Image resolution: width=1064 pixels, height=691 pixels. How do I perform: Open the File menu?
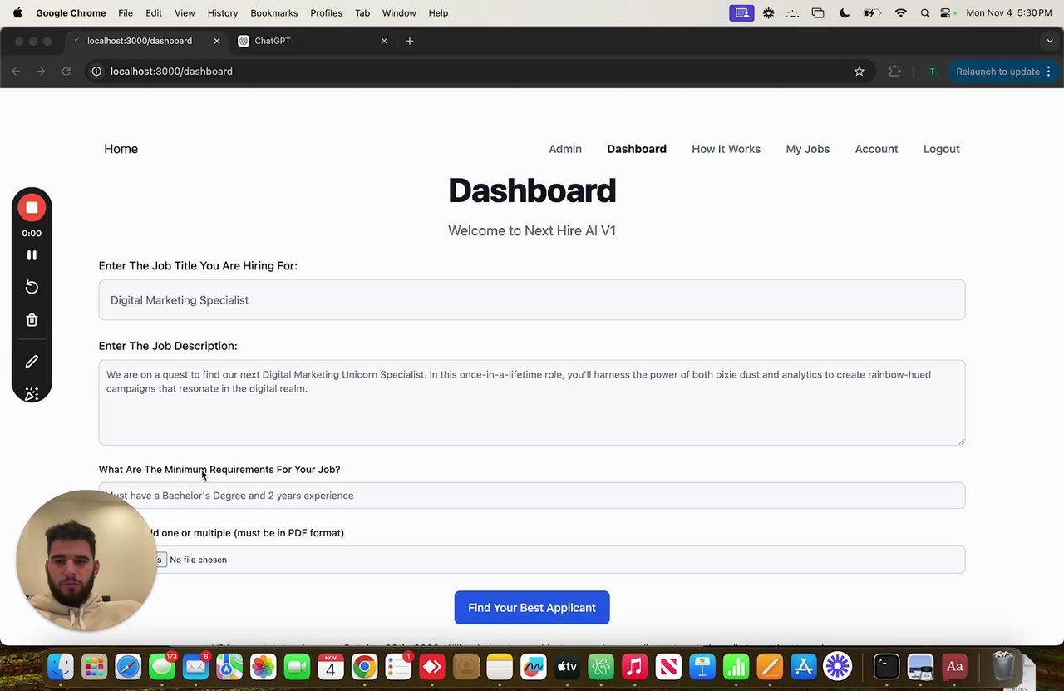126,13
